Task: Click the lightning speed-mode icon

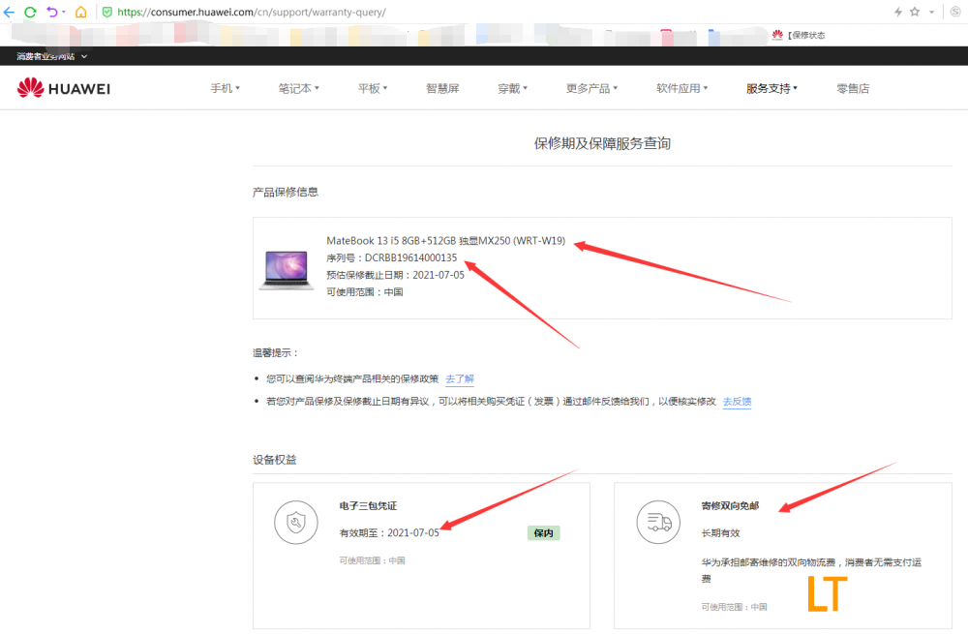Action: (898, 12)
